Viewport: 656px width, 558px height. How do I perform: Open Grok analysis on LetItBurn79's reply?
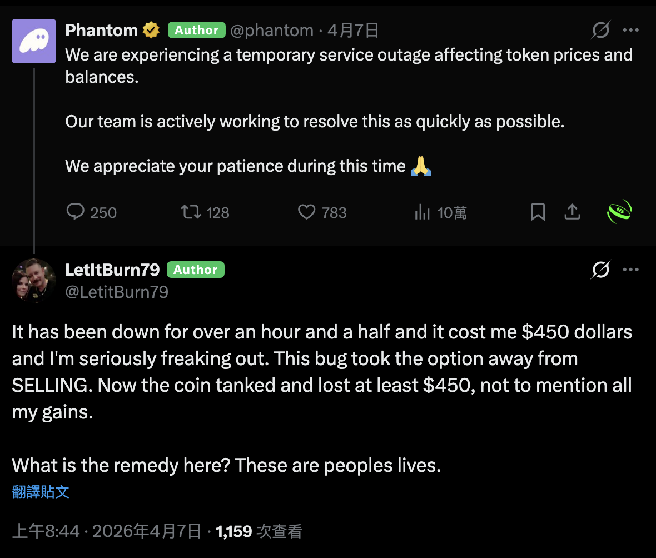pyautogui.click(x=601, y=270)
